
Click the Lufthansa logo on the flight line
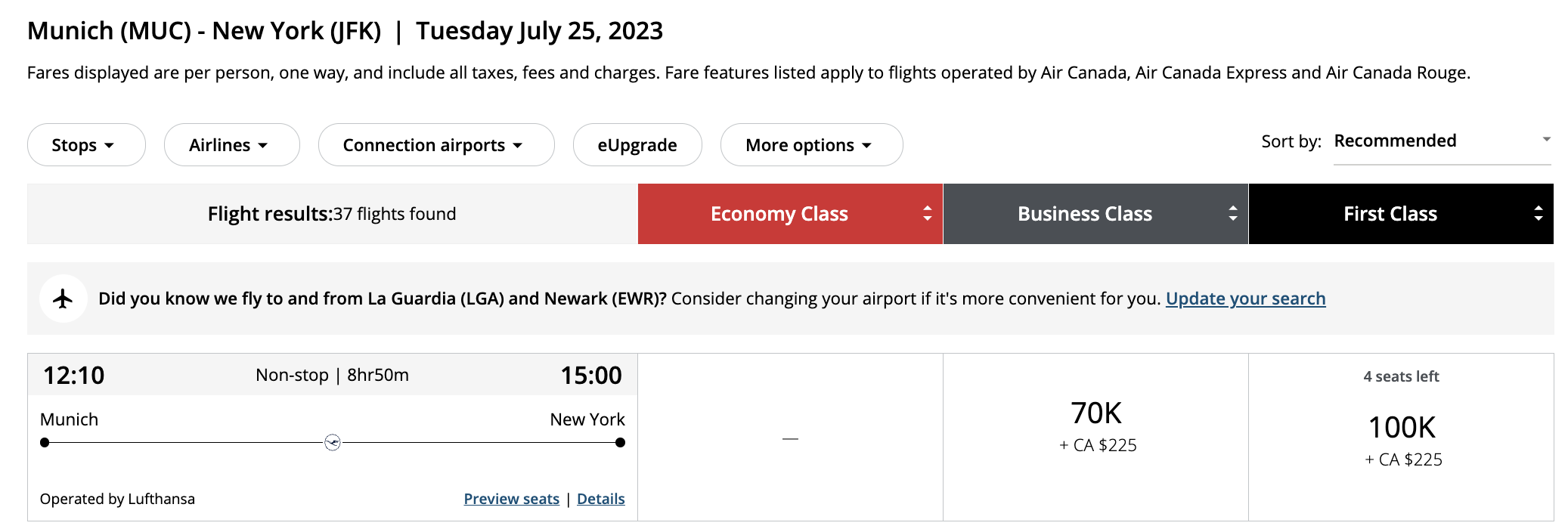tap(333, 443)
